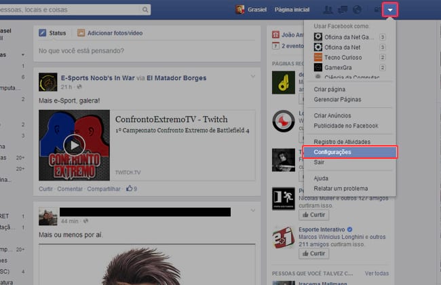This screenshot has height=285, width=441.
Task: Open Registro de Atividades menu entry
Action: pyautogui.click(x=342, y=142)
